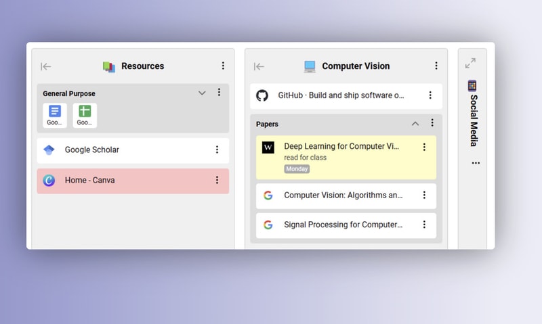Image resolution: width=542 pixels, height=324 pixels.
Task: Open the Google Docs tab tile
Action: 55,115
